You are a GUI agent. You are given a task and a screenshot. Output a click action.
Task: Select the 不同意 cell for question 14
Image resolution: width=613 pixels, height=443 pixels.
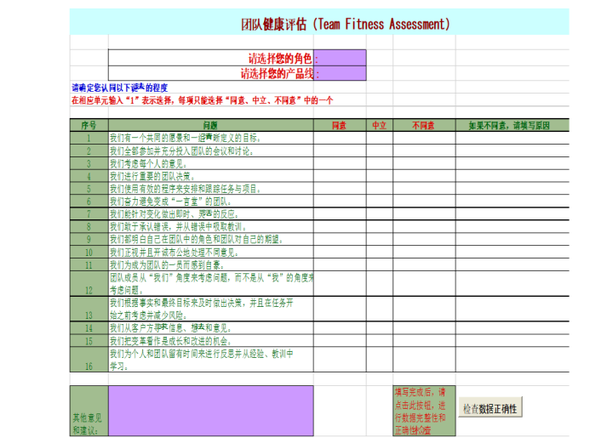coord(424,328)
